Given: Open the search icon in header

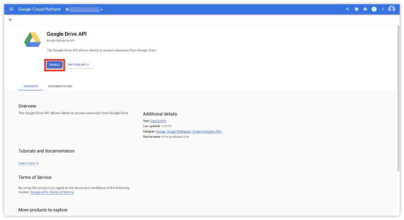Looking at the screenshot, I should pyautogui.click(x=347, y=9).
